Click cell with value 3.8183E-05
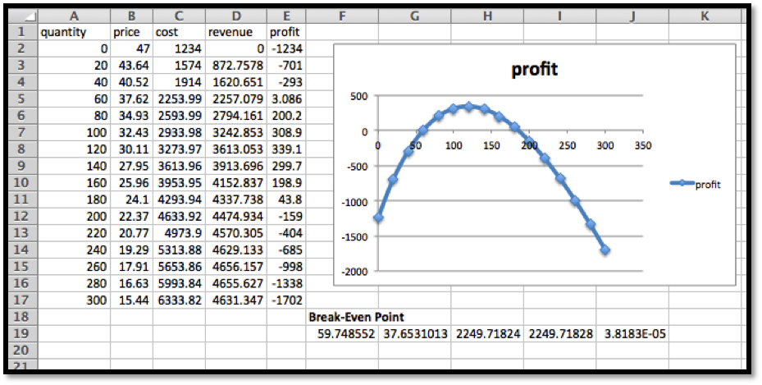Screen dimensions: 762x385 (632, 332)
